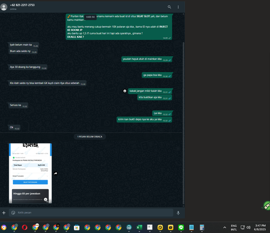Click message about "saldo ny bisa kembali"
270x233 pixels.
47,83
